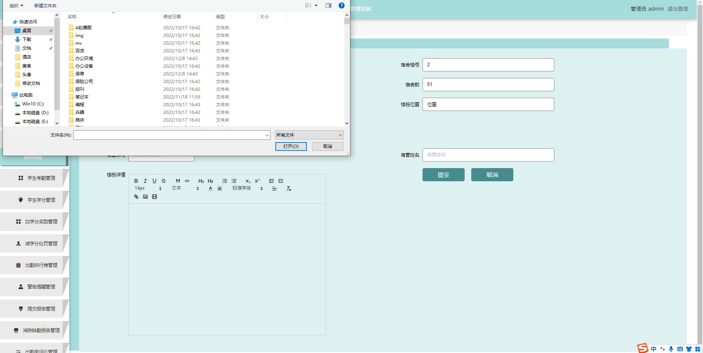The width and height of the screenshot is (703, 353).
Task: Apply ordered list formatting
Action: [225, 181]
